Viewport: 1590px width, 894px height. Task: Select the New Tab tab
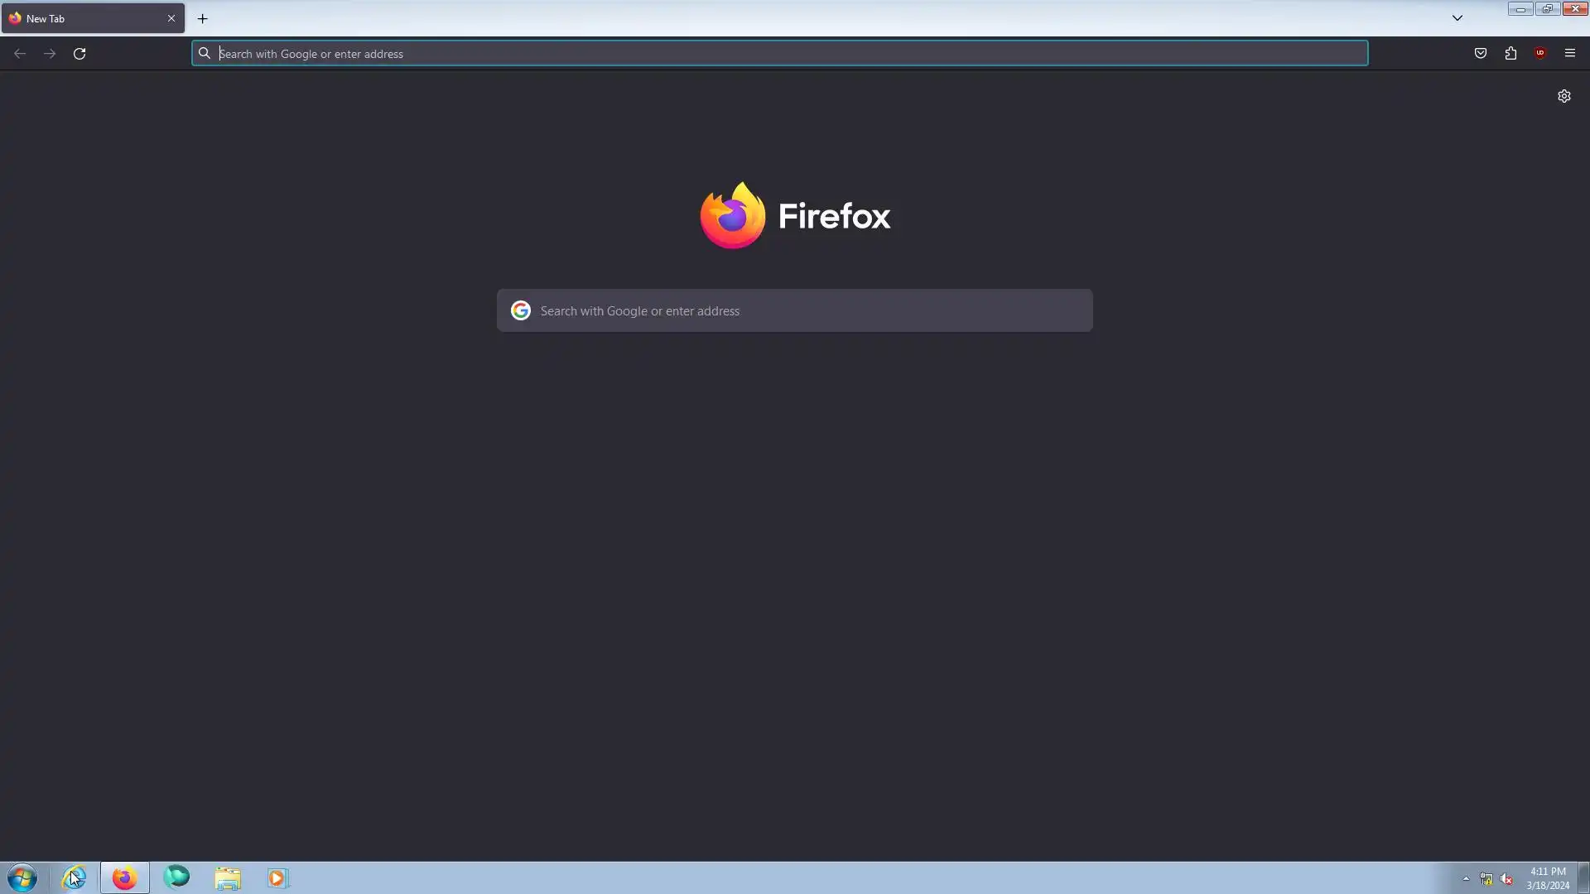(x=83, y=18)
